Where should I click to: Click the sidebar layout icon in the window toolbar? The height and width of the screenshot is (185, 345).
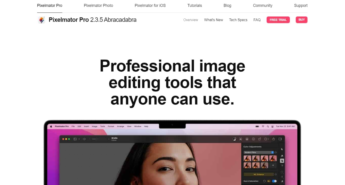click(75, 139)
